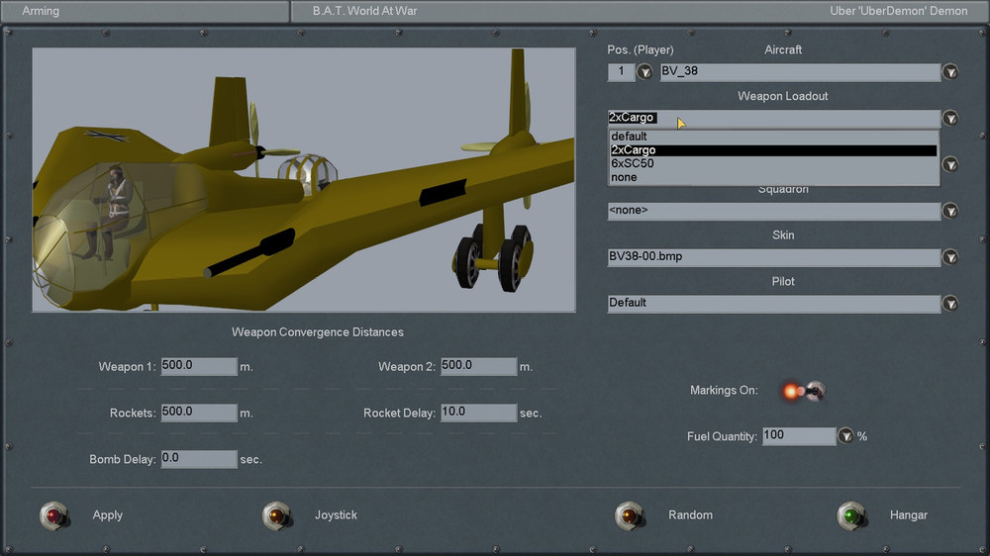The width and height of the screenshot is (990, 556).
Task: Toggle the Markings On switch
Action: tap(803, 392)
